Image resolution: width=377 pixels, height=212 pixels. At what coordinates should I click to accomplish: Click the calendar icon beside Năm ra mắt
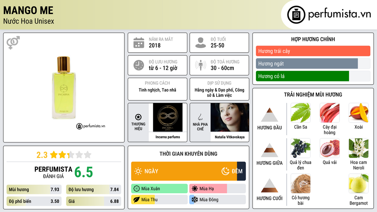click(x=139, y=43)
